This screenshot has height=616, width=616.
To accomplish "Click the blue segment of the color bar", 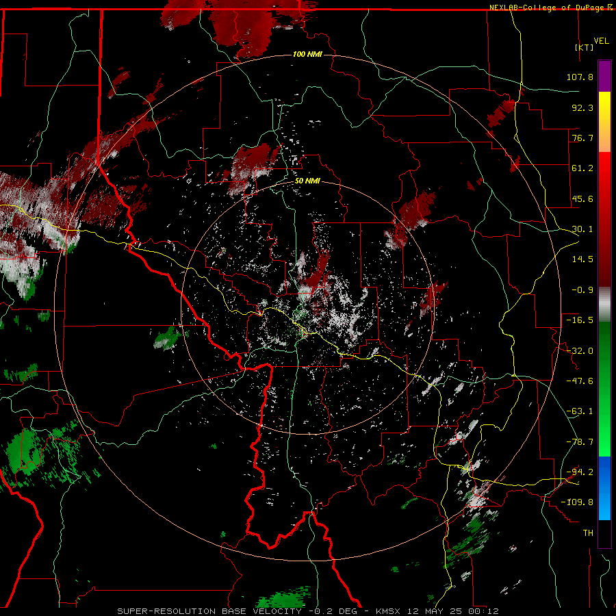I will click(604, 488).
